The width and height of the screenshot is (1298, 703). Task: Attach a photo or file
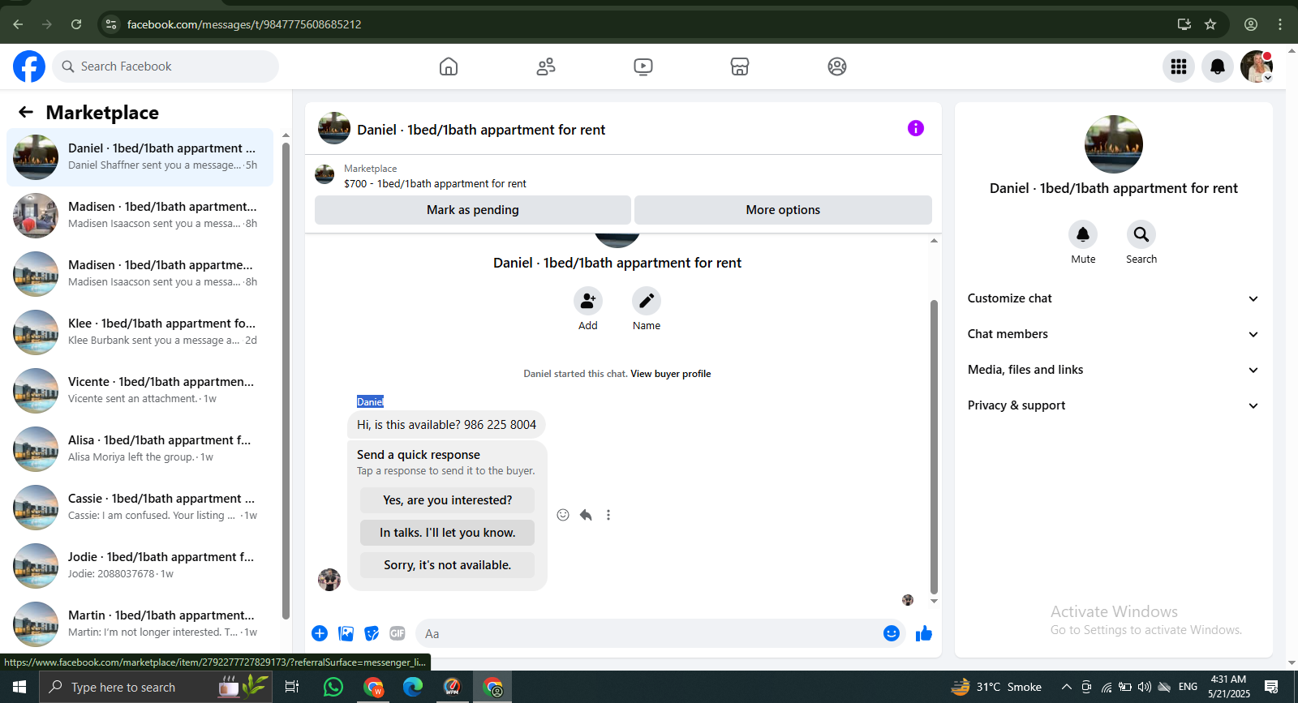[x=346, y=633]
